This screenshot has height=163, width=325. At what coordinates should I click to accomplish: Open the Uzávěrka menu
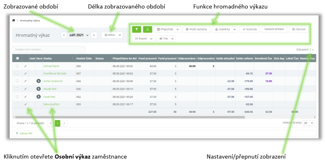(224, 30)
